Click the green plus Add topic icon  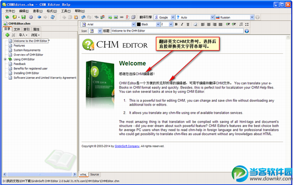8,35
